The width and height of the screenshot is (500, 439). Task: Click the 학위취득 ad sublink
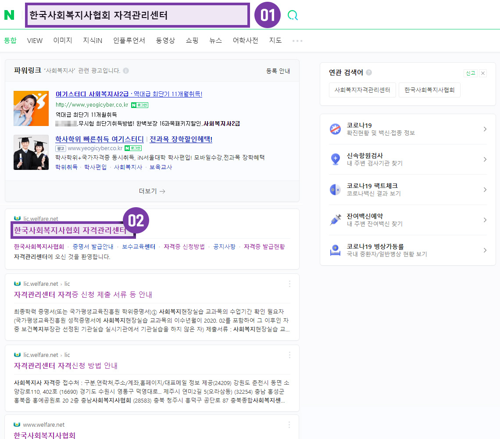pos(66,167)
